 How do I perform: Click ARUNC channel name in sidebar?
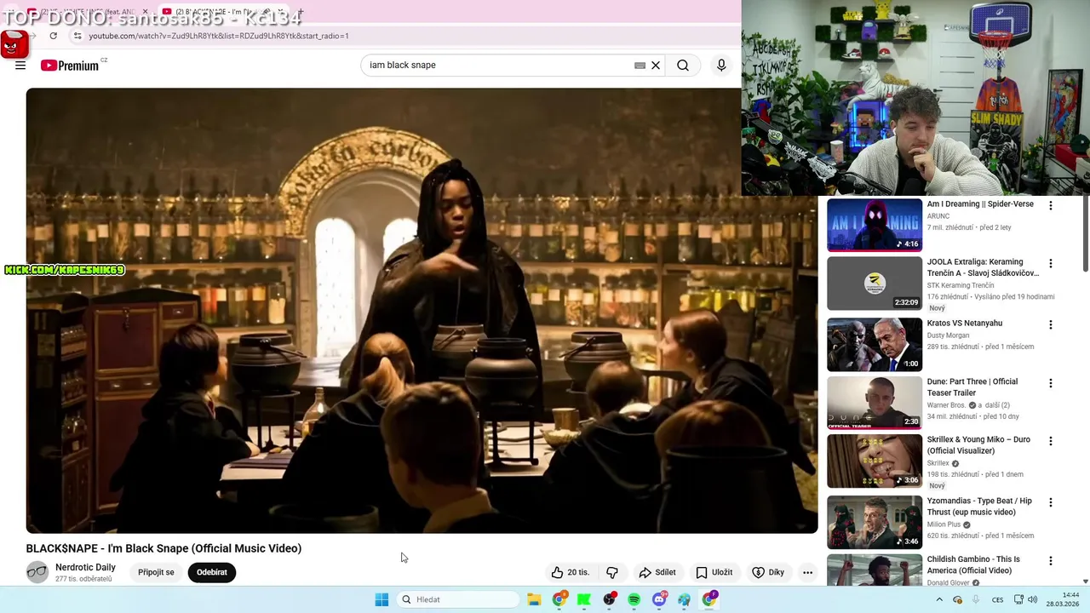tap(938, 216)
